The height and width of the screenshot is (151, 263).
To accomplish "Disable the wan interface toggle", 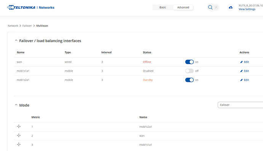I will (x=189, y=62).
